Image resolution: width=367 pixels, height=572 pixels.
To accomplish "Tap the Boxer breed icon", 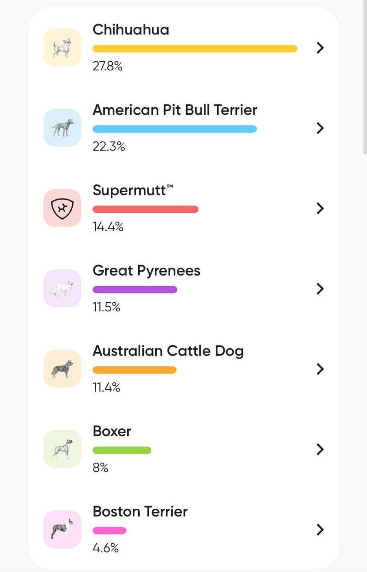I will click(62, 449).
